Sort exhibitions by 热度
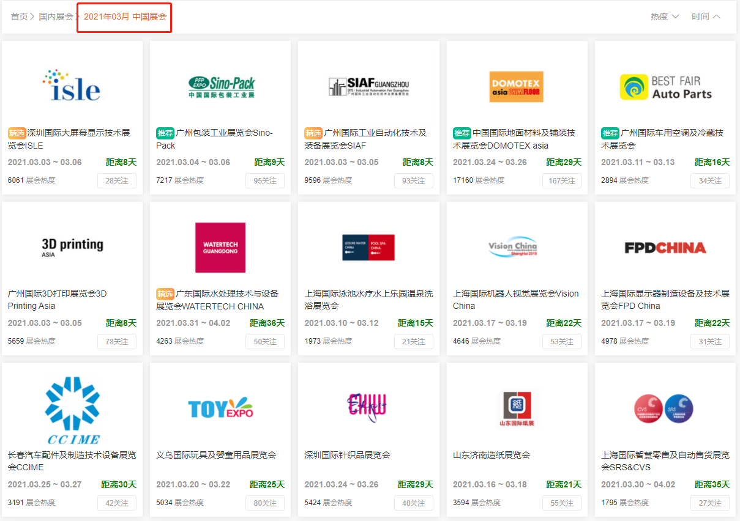 click(x=665, y=17)
